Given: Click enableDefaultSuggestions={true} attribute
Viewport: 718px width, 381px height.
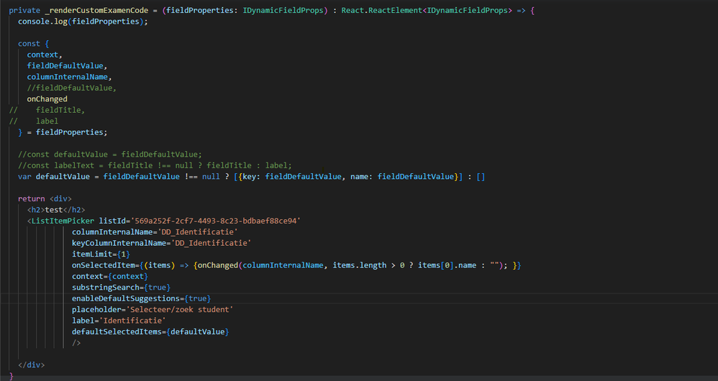Looking at the screenshot, I should pos(141,298).
